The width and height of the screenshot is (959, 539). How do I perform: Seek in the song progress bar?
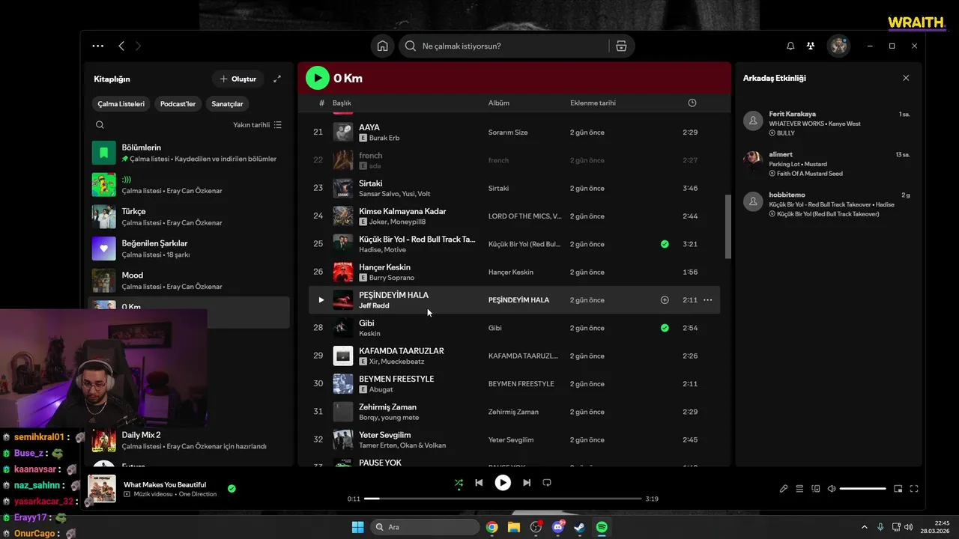[x=503, y=499]
